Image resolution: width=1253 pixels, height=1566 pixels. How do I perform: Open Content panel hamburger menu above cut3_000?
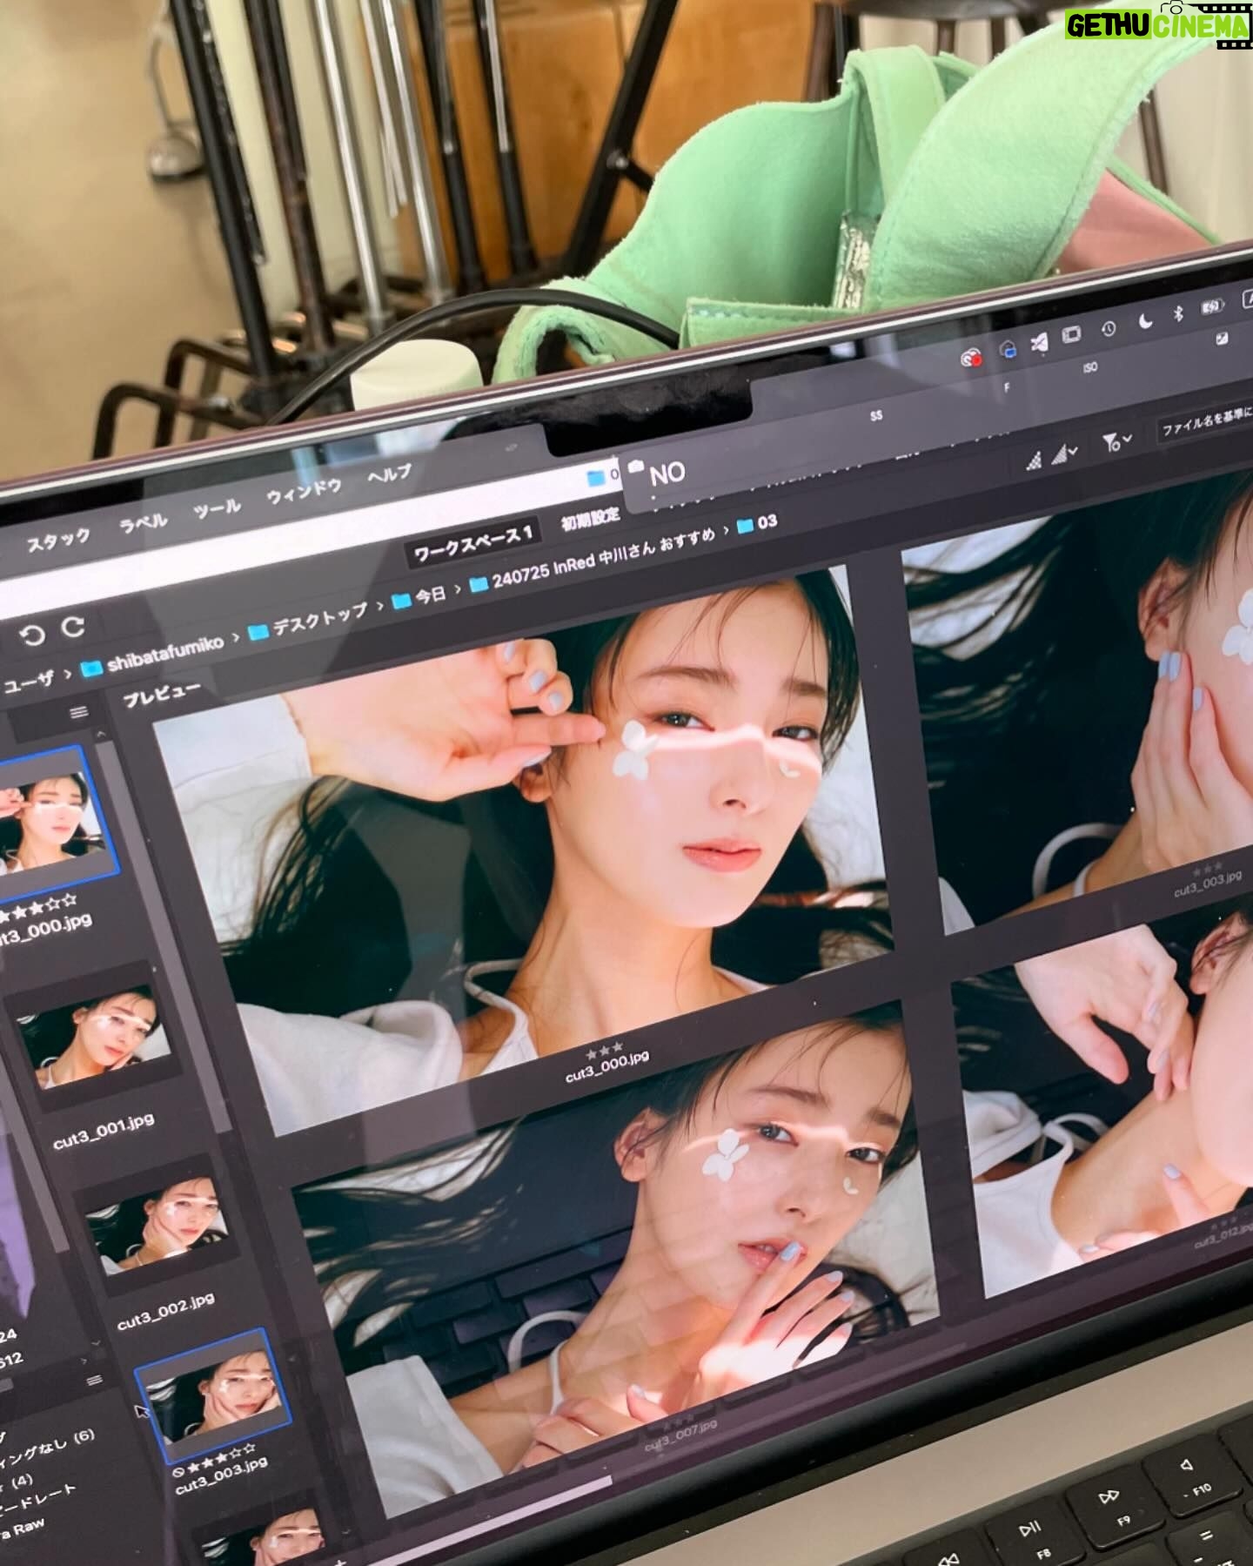79,713
